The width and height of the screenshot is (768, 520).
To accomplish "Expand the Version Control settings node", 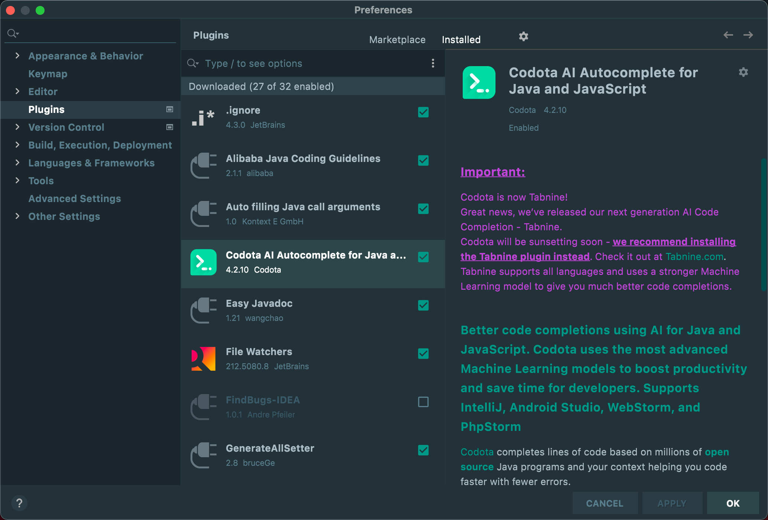I will coord(17,127).
